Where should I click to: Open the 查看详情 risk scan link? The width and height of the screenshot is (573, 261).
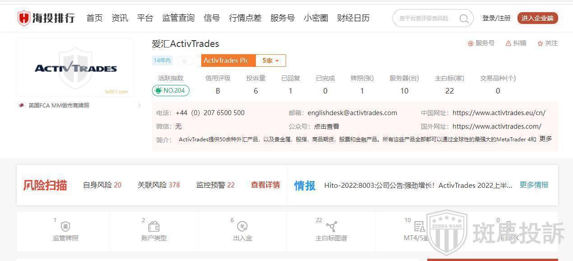[x=265, y=185]
